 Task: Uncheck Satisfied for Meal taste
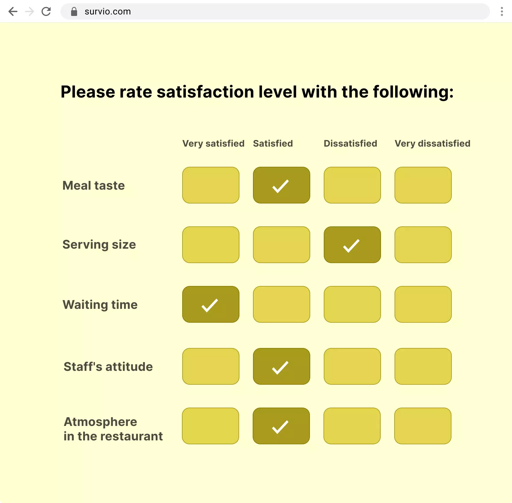tap(281, 185)
